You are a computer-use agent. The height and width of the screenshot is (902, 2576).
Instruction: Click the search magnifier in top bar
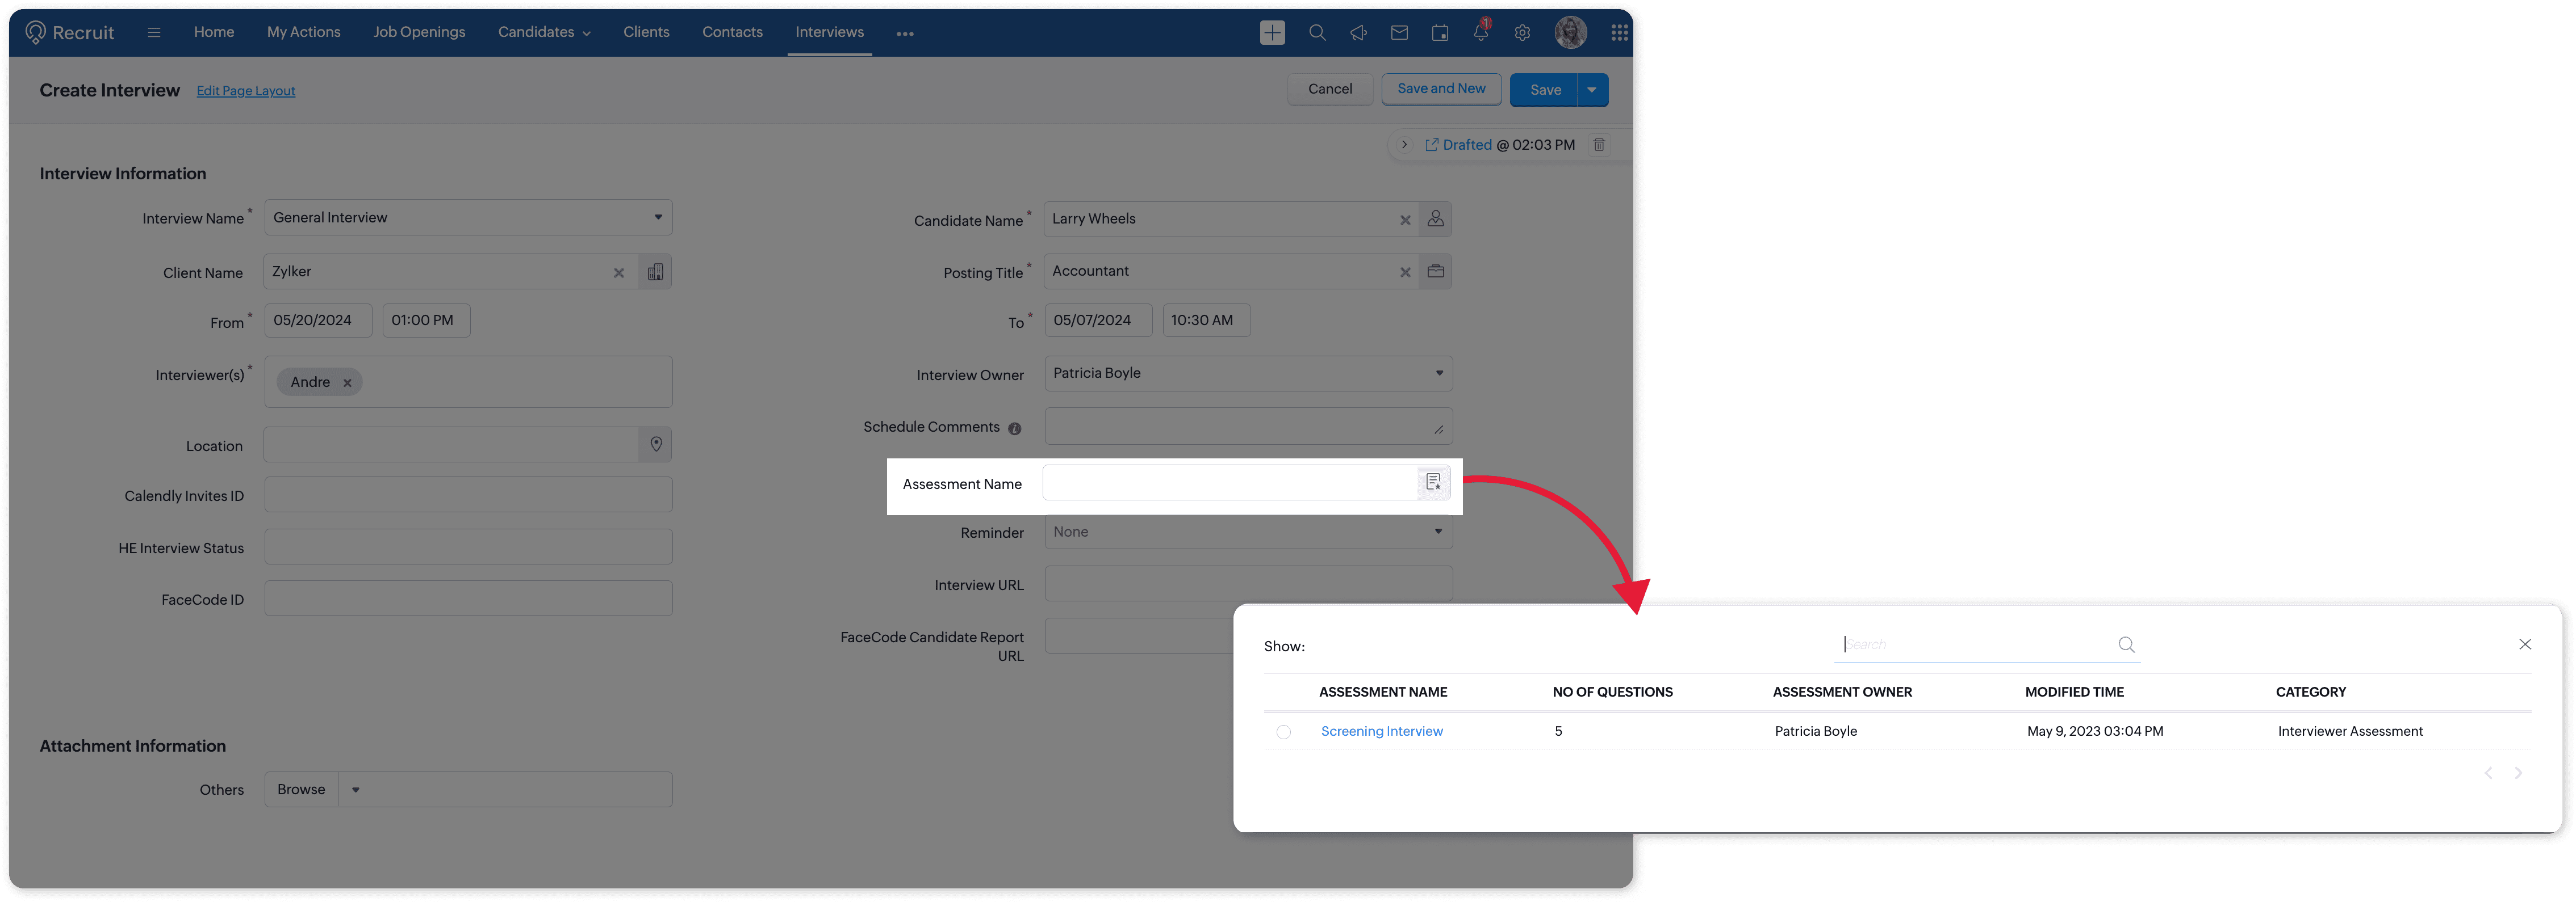click(1317, 33)
